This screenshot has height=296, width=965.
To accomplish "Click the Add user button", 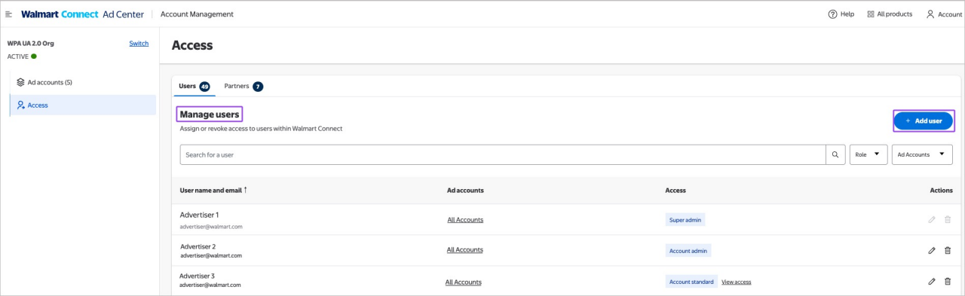I will pyautogui.click(x=924, y=121).
